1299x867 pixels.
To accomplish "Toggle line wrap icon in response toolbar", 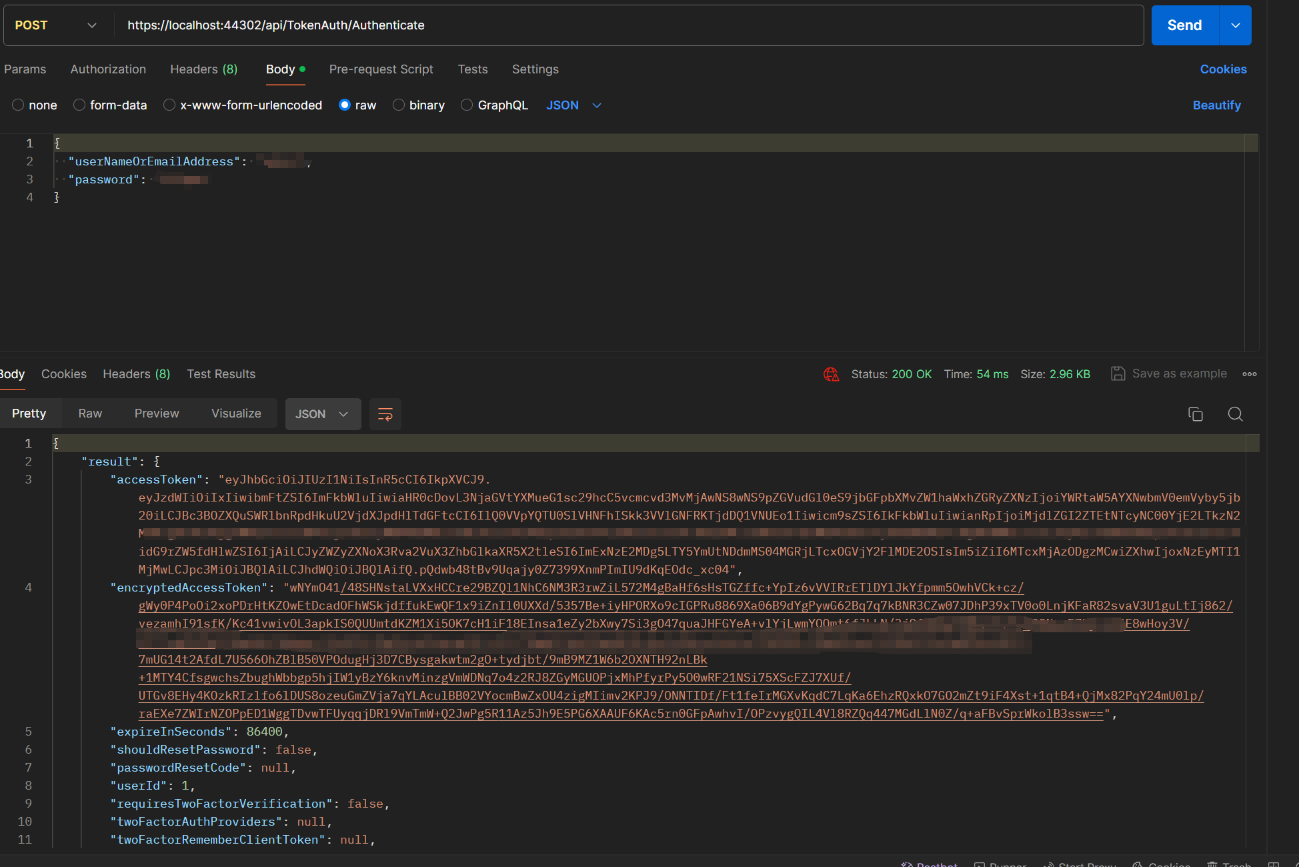I will point(385,414).
